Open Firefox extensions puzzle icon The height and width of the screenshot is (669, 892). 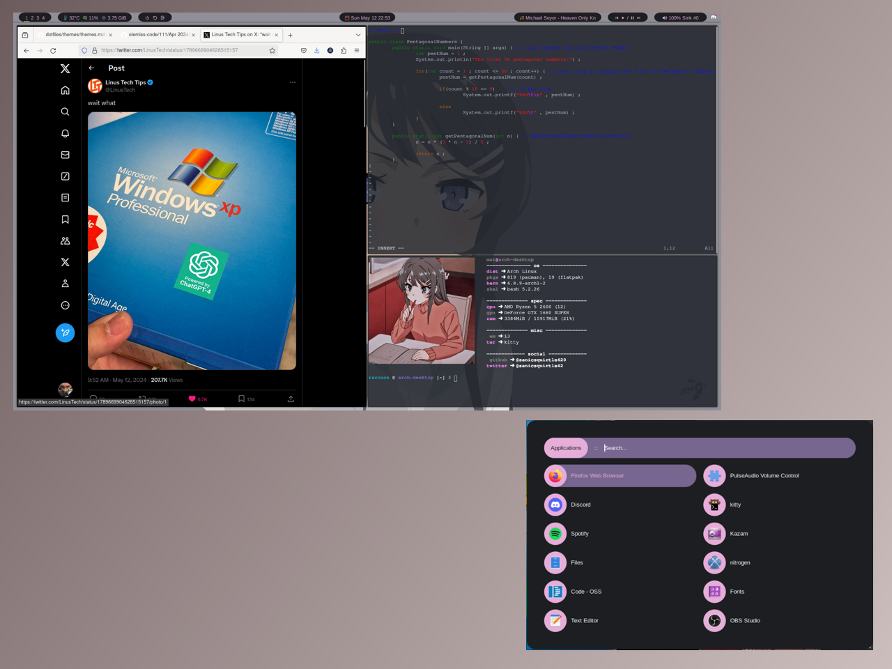[x=344, y=50]
